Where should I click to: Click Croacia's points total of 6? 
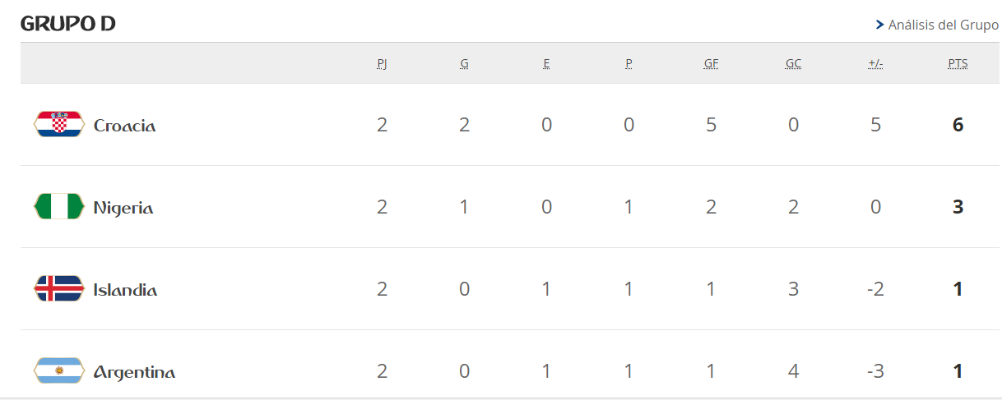(958, 125)
